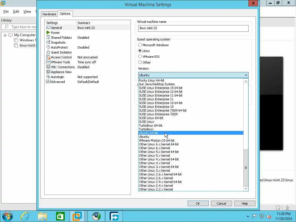Click the VNC Connections icon

click(48, 67)
